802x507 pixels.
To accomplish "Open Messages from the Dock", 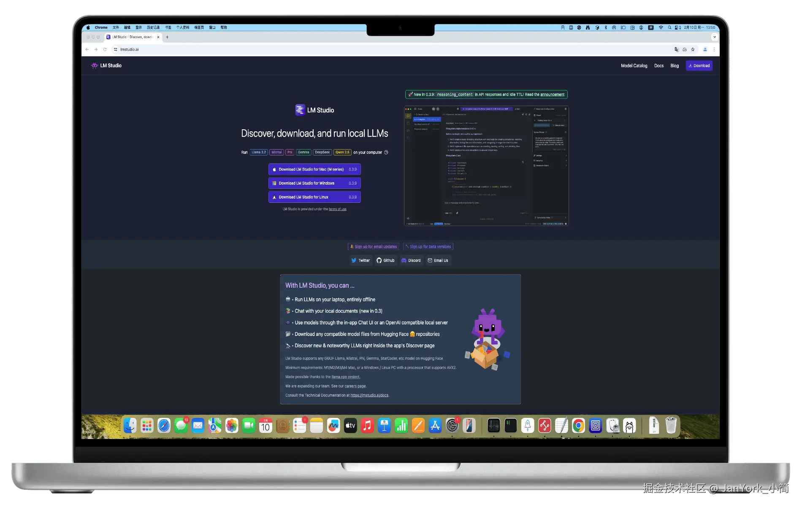I will [x=181, y=425].
